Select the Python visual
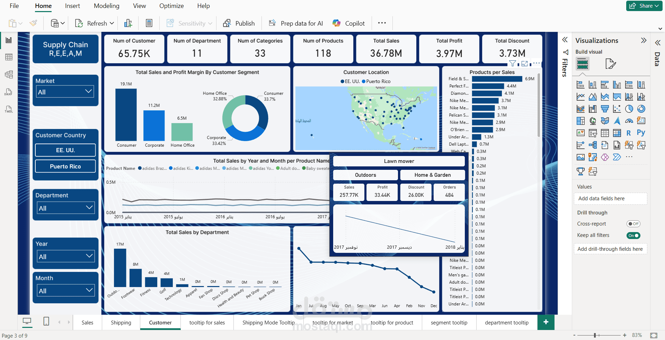This screenshot has height=340, width=665. [x=641, y=133]
